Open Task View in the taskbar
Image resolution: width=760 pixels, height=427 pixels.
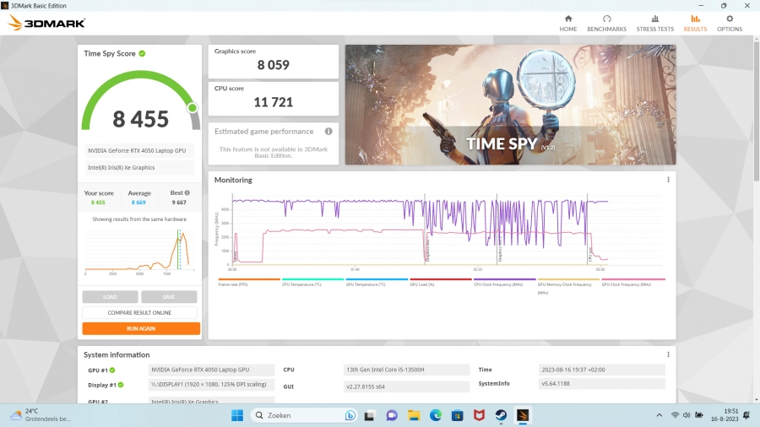click(370, 415)
